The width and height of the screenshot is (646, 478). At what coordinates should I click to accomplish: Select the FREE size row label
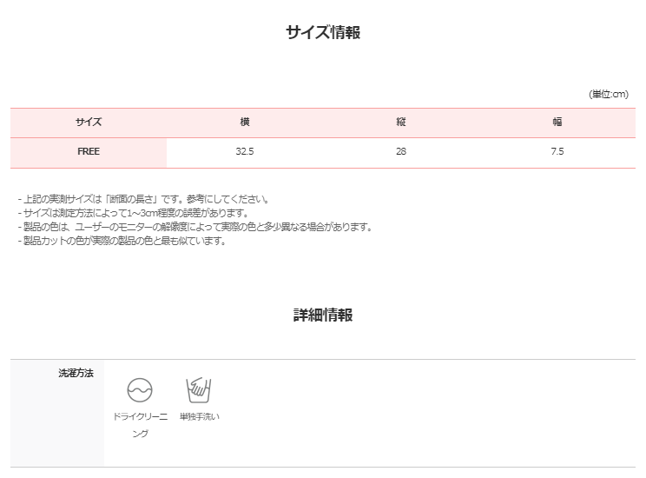[x=89, y=152]
